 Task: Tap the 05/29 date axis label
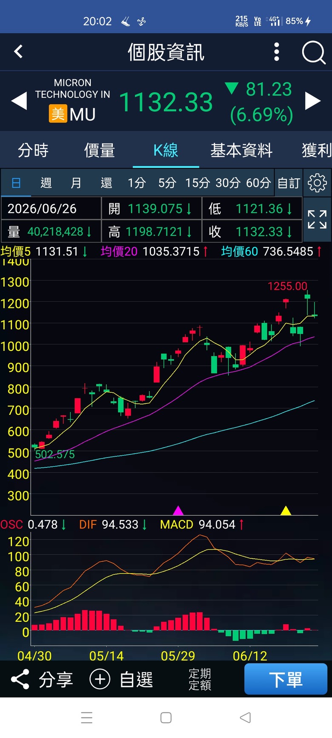[x=178, y=656]
